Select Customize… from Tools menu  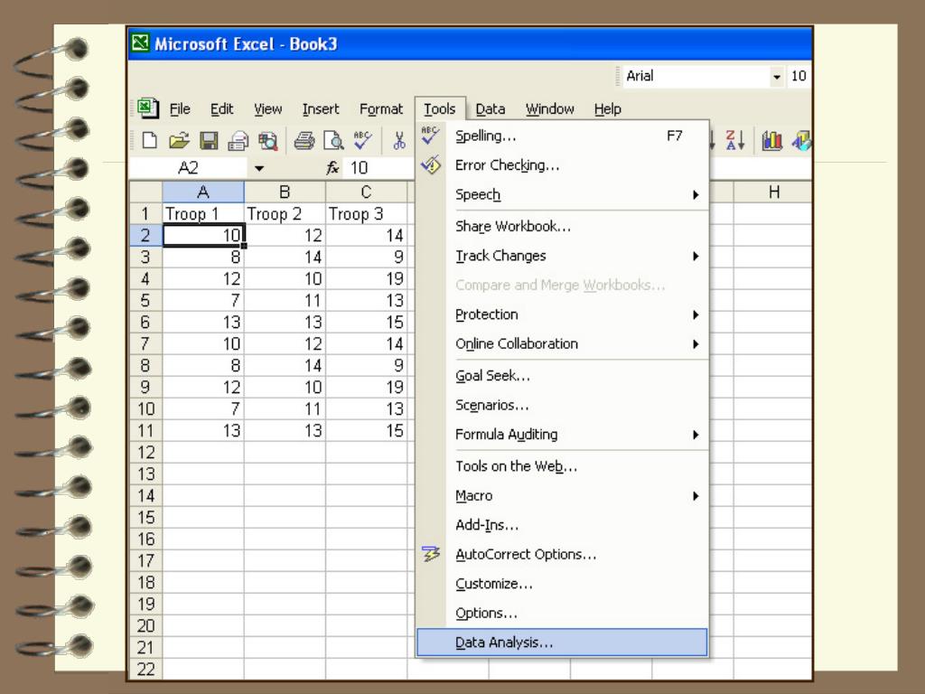point(562,584)
